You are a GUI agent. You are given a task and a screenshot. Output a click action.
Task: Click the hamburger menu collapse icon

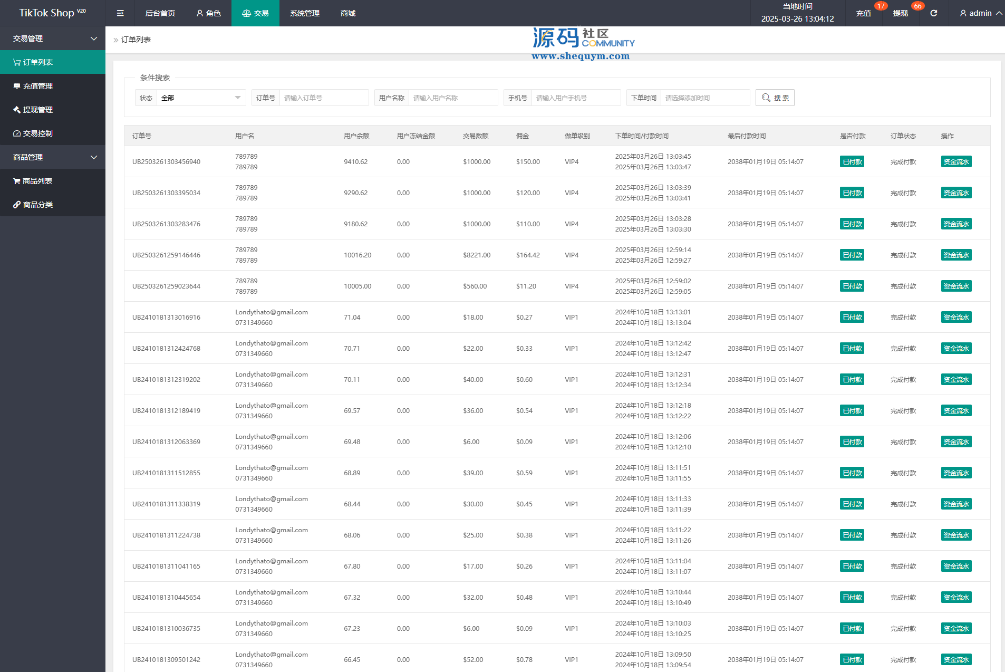click(120, 13)
